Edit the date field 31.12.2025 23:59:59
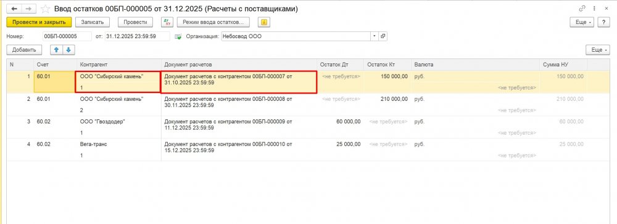Screen dimensions: 617x224 coord(137,36)
